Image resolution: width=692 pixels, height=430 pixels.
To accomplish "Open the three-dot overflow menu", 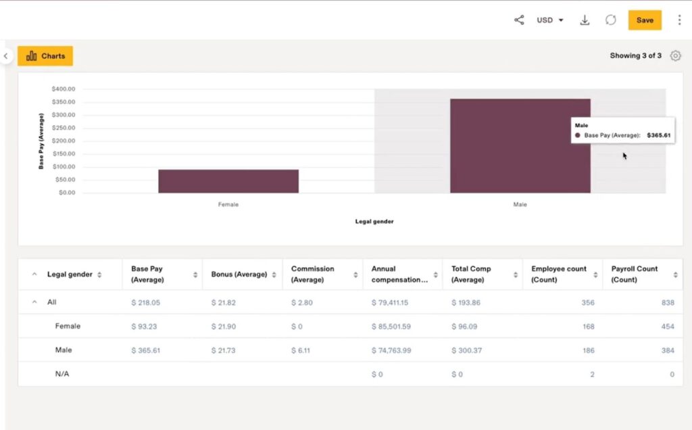I will 680,20.
